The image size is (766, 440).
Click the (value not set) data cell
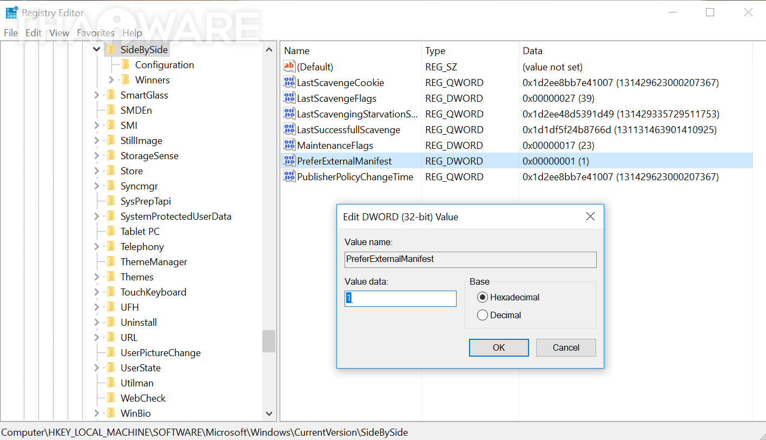coord(552,67)
